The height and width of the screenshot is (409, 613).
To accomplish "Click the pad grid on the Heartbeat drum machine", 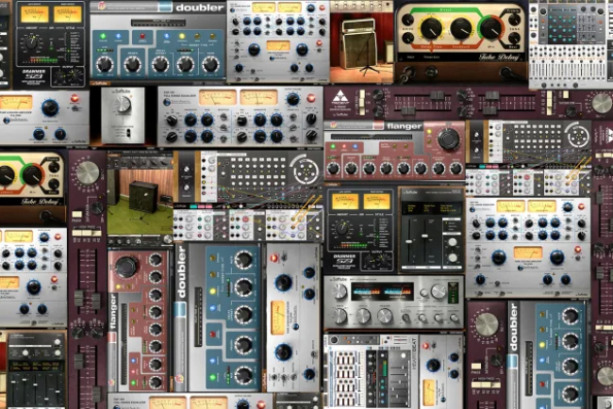I will (346, 379).
